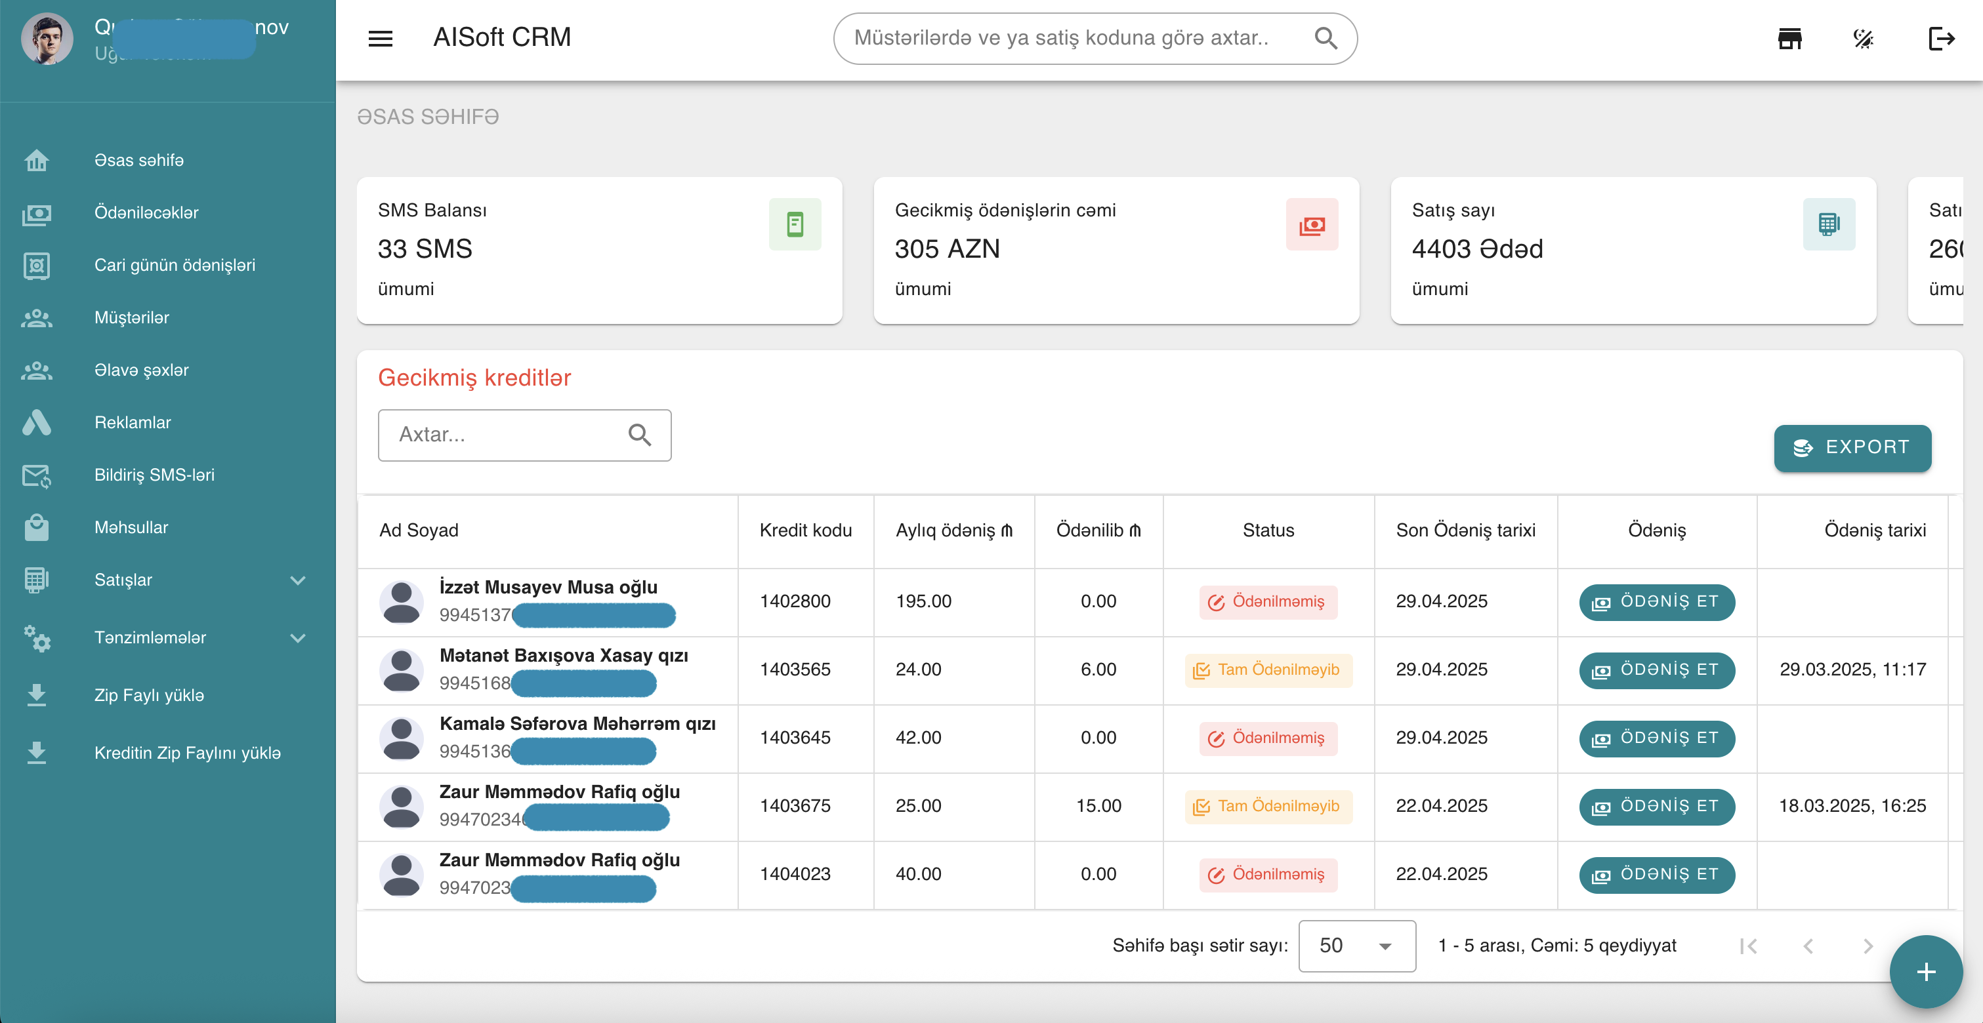Viewport: 1983px width, 1023px height.
Task: Click the EXPORT button
Action: [x=1852, y=448]
